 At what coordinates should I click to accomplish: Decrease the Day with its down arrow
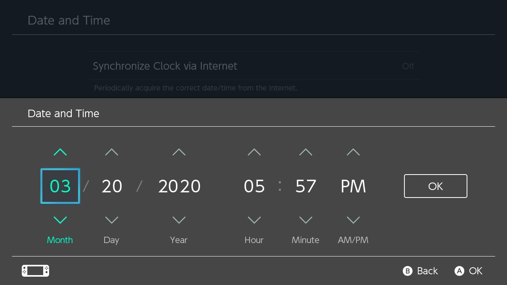click(x=112, y=220)
